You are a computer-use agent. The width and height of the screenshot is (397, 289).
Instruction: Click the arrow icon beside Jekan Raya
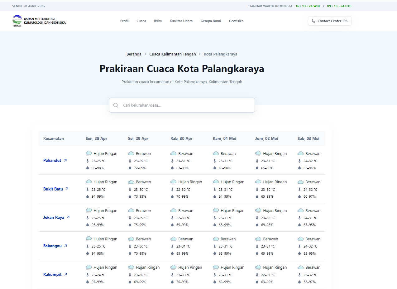point(68,217)
